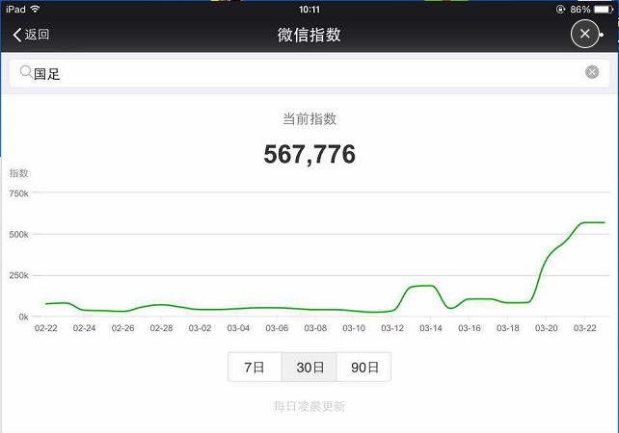Tap the 03-04 date on chart axis
Image resolution: width=619 pixels, height=433 pixels.
pos(238,328)
